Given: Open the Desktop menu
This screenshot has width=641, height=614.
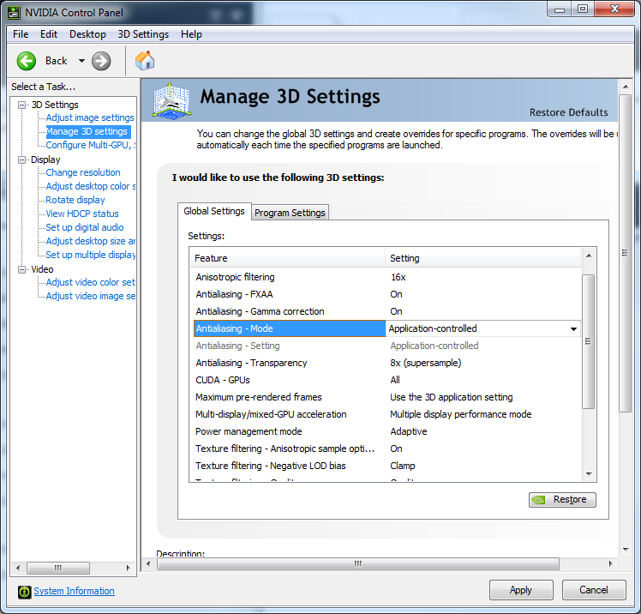Looking at the screenshot, I should click(x=87, y=34).
